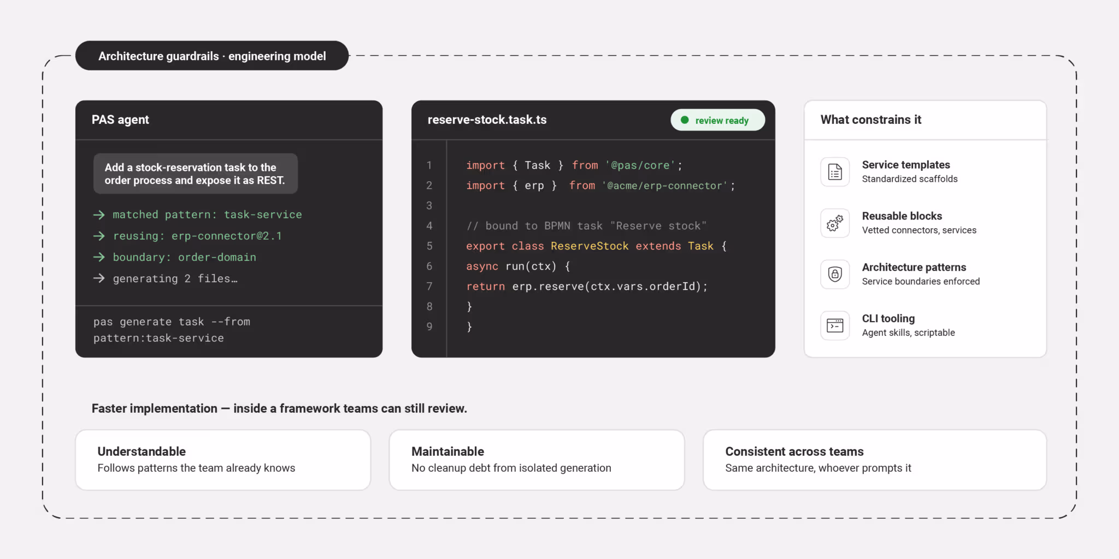1119x559 pixels.
Task: Click the 'Service templates' heading
Action: [906, 165]
